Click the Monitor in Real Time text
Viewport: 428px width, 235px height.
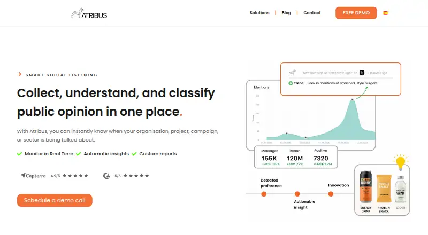click(x=49, y=154)
